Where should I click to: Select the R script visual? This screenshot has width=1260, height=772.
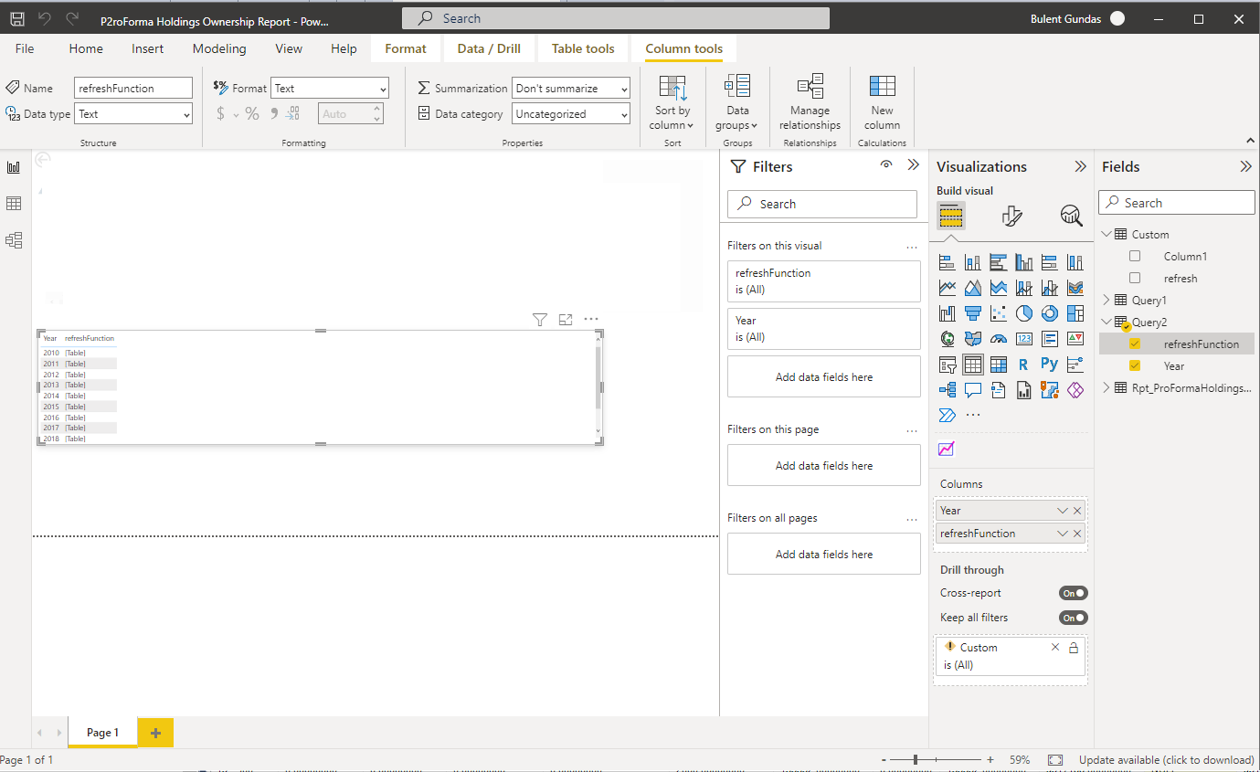tap(1024, 365)
